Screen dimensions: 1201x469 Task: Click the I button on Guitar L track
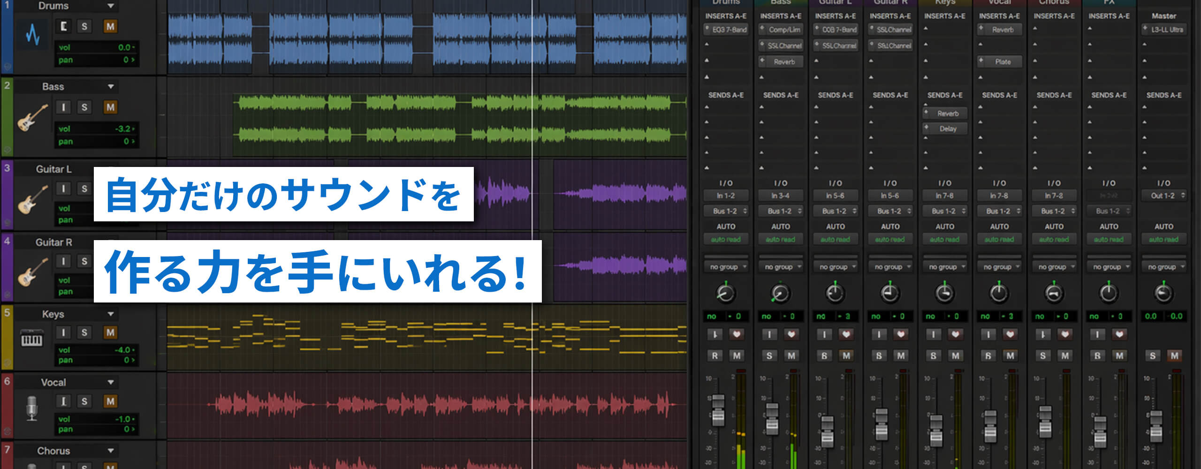pyautogui.click(x=63, y=189)
